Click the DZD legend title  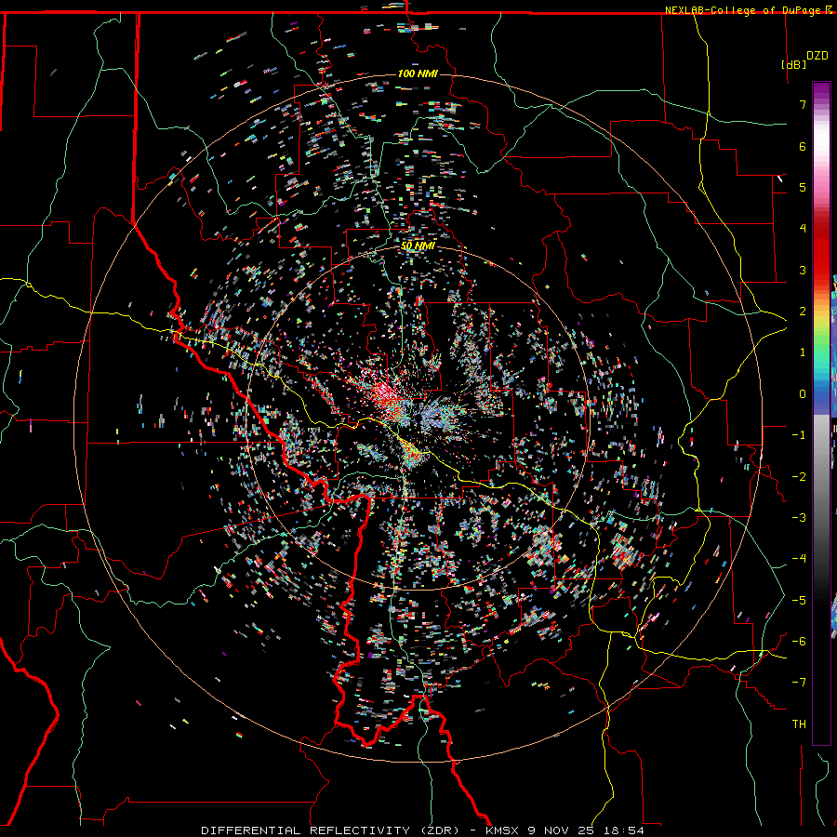817,56
